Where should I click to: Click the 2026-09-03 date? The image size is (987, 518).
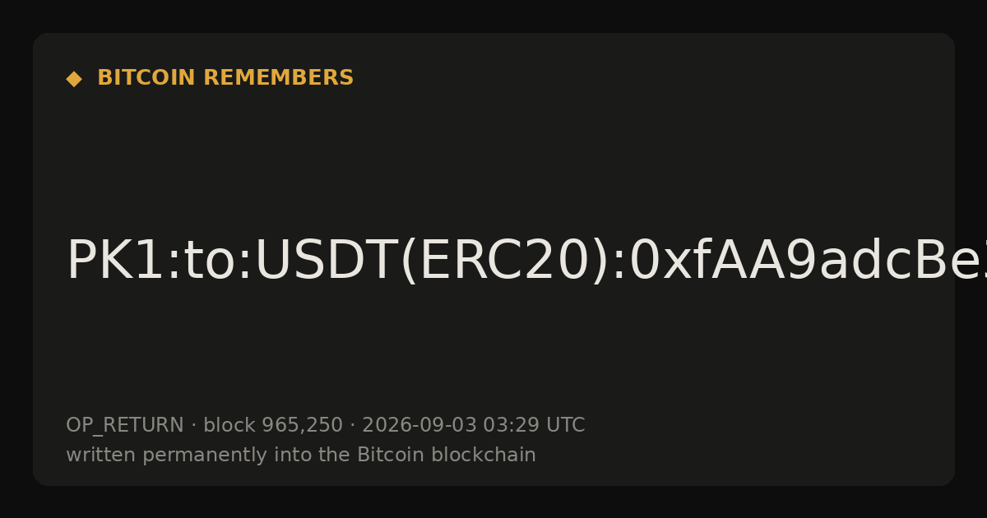[419, 425]
